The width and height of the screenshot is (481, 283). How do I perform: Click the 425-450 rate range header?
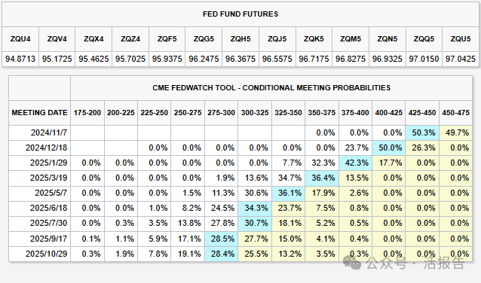pyautogui.click(x=422, y=113)
